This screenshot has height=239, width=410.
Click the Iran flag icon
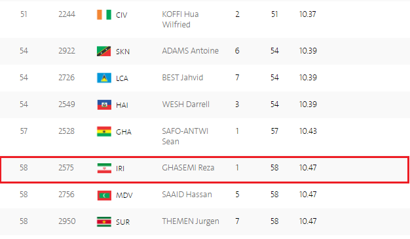point(104,168)
